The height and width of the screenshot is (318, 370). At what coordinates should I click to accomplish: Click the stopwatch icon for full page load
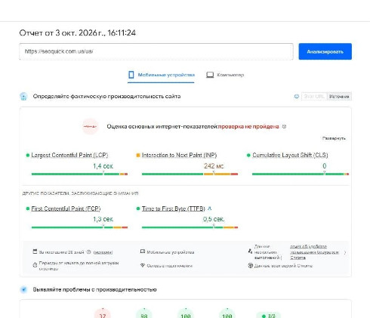35,265
